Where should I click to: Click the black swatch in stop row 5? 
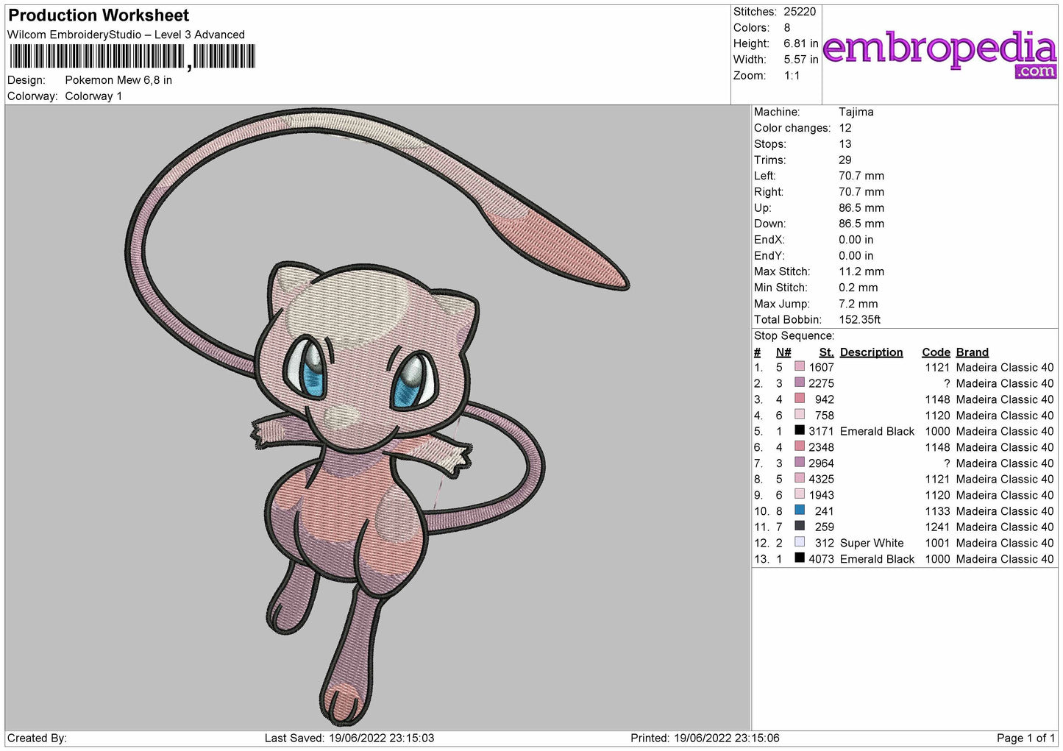800,430
